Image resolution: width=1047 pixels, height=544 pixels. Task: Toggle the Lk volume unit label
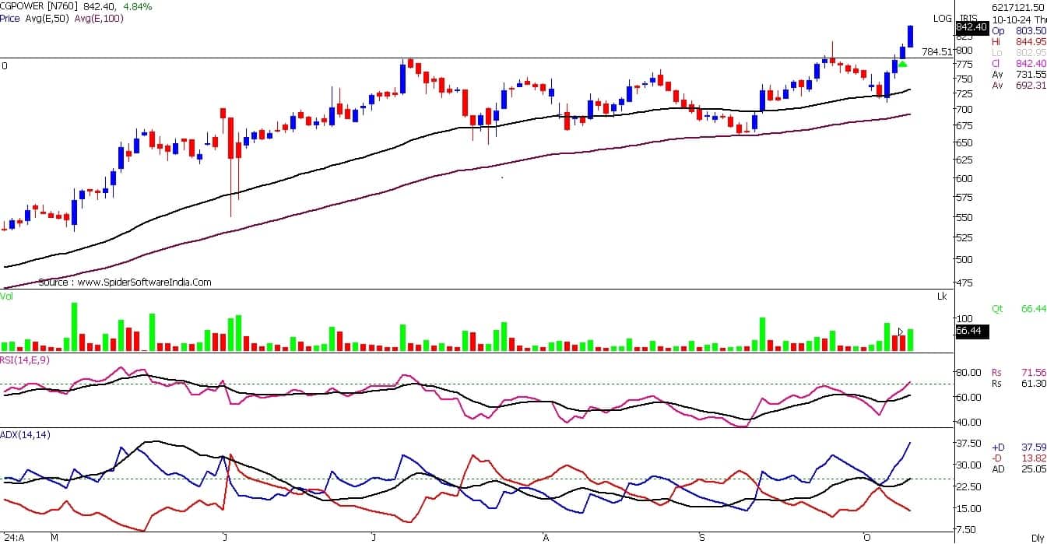click(x=943, y=297)
